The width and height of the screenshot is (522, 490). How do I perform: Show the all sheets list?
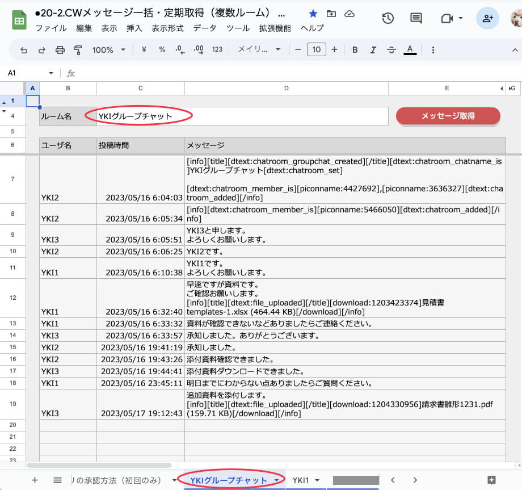57,480
